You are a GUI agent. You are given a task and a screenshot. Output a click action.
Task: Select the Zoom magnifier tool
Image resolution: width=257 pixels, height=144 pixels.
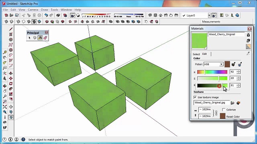[x=5, y=96]
